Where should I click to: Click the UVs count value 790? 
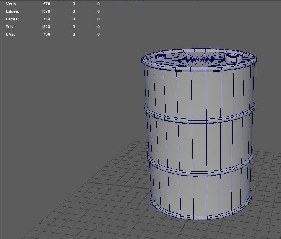[47, 34]
